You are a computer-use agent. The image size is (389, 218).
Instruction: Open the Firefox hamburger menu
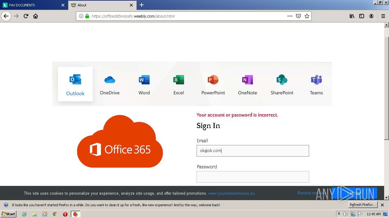point(383,16)
